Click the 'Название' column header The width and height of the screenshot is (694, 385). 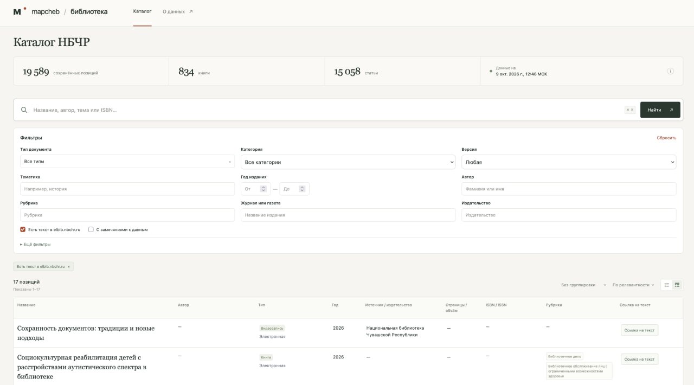(27, 305)
